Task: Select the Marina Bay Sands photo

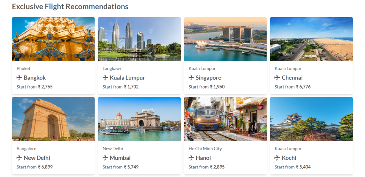Action: [225, 39]
